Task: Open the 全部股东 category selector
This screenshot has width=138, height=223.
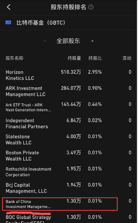Action: pyautogui.click(x=68, y=41)
